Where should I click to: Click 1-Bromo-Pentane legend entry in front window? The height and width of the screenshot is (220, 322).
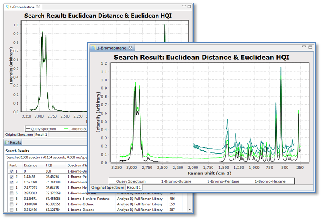click(x=220, y=181)
